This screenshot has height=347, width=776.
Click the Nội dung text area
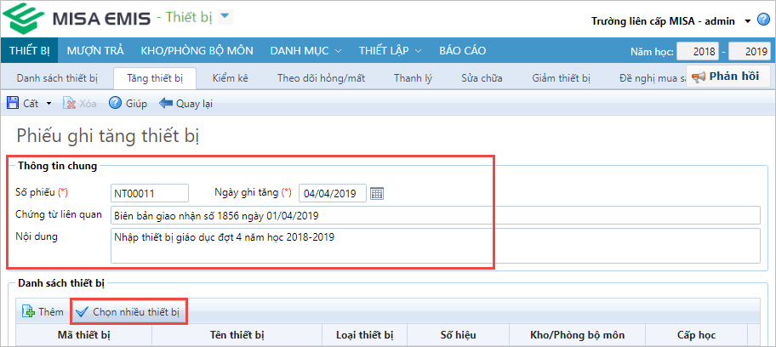click(x=436, y=246)
